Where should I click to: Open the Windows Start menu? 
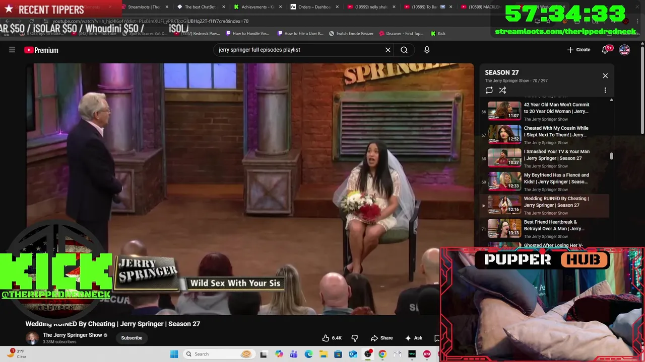tap(174, 354)
